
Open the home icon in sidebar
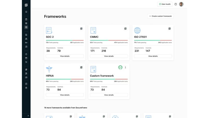pos(26,12)
